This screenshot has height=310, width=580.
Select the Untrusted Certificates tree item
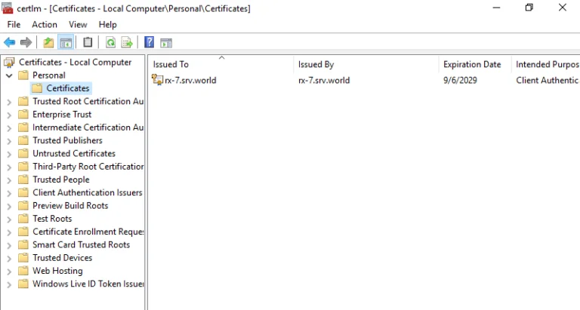pos(74,153)
